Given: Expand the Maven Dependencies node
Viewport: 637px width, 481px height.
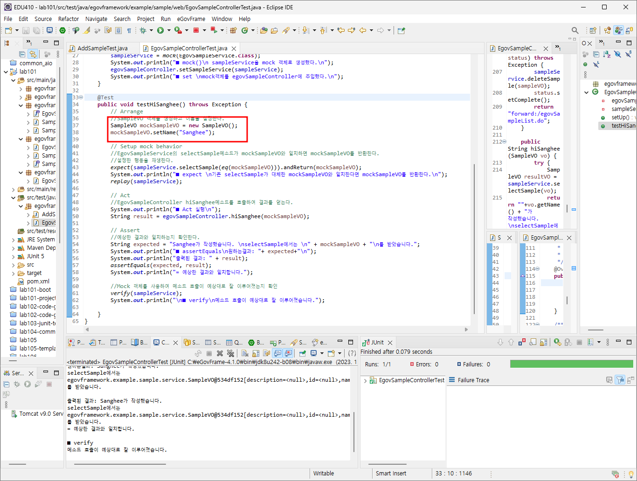Looking at the screenshot, I should point(13,248).
